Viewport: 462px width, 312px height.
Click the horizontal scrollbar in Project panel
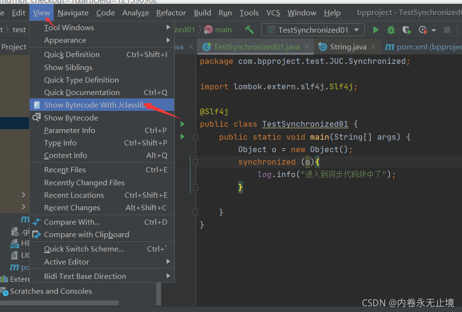59,302
